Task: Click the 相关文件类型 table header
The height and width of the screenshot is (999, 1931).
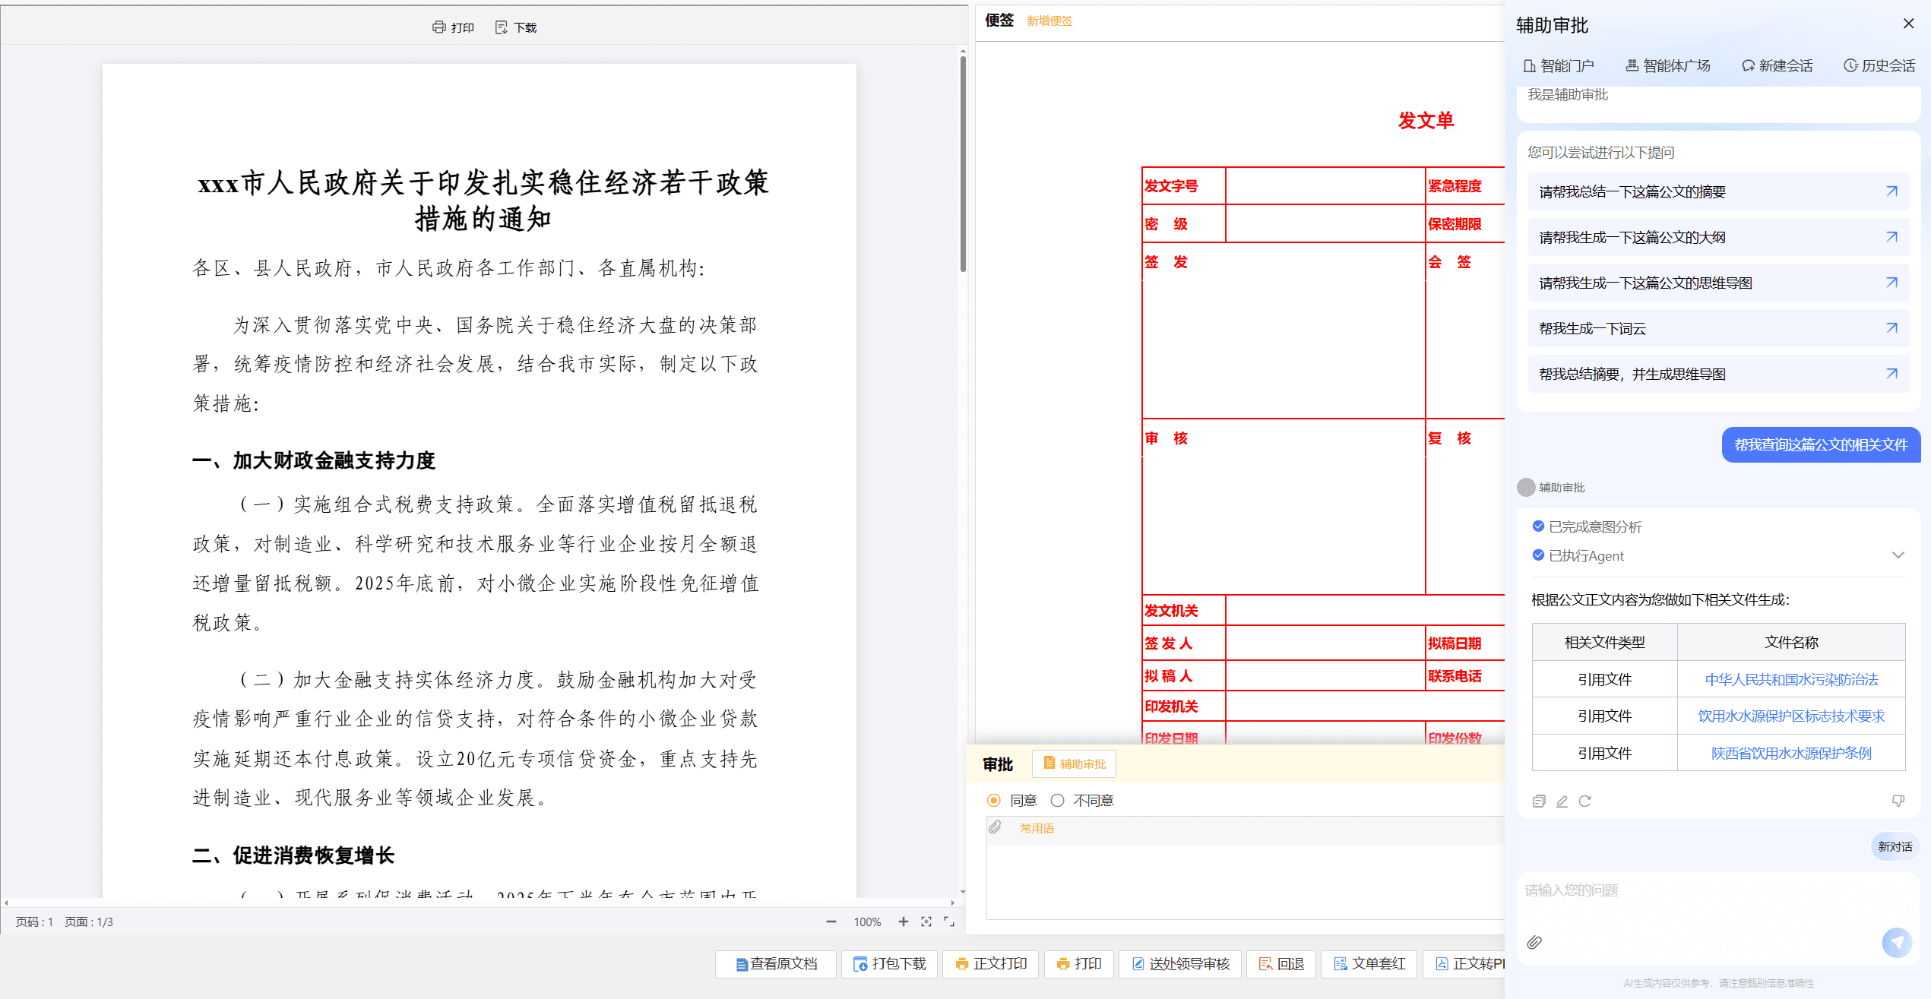Action: 1604,642
